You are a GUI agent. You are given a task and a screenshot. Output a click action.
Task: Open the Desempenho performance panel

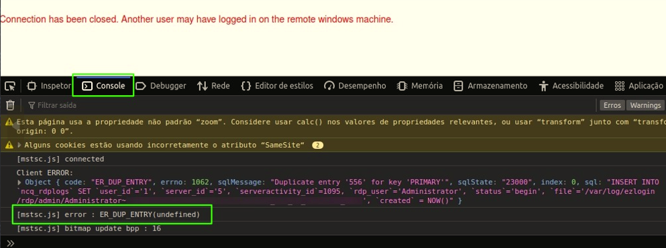click(355, 86)
